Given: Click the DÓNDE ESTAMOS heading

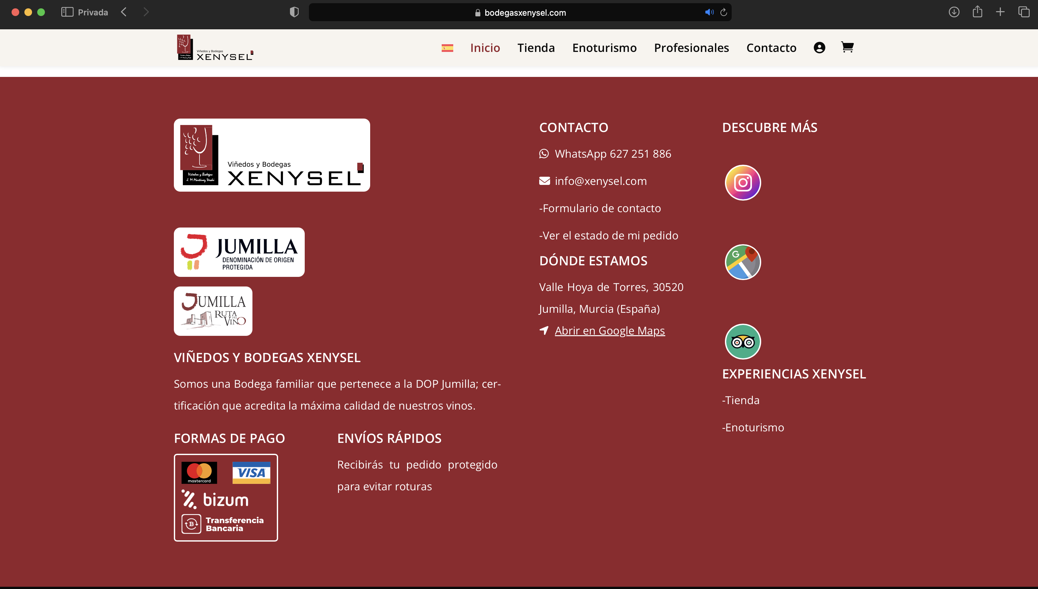Looking at the screenshot, I should (593, 261).
